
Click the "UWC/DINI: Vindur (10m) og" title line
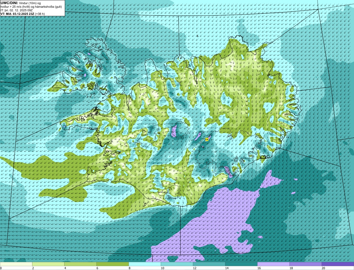21,3
